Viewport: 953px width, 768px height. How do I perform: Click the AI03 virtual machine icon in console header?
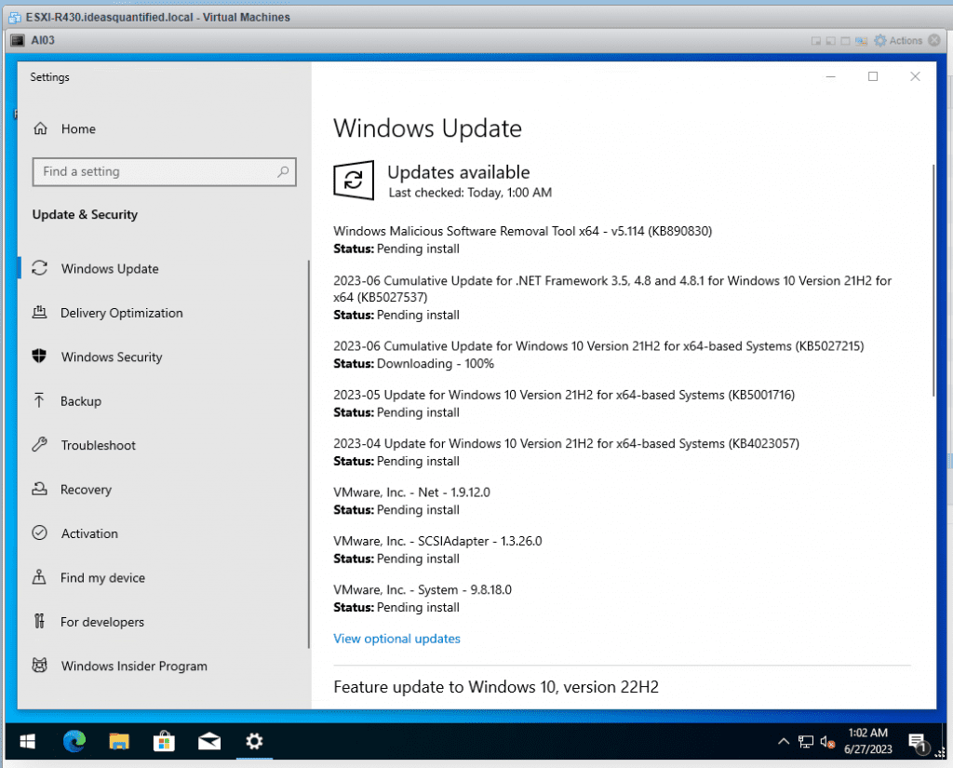(19, 40)
